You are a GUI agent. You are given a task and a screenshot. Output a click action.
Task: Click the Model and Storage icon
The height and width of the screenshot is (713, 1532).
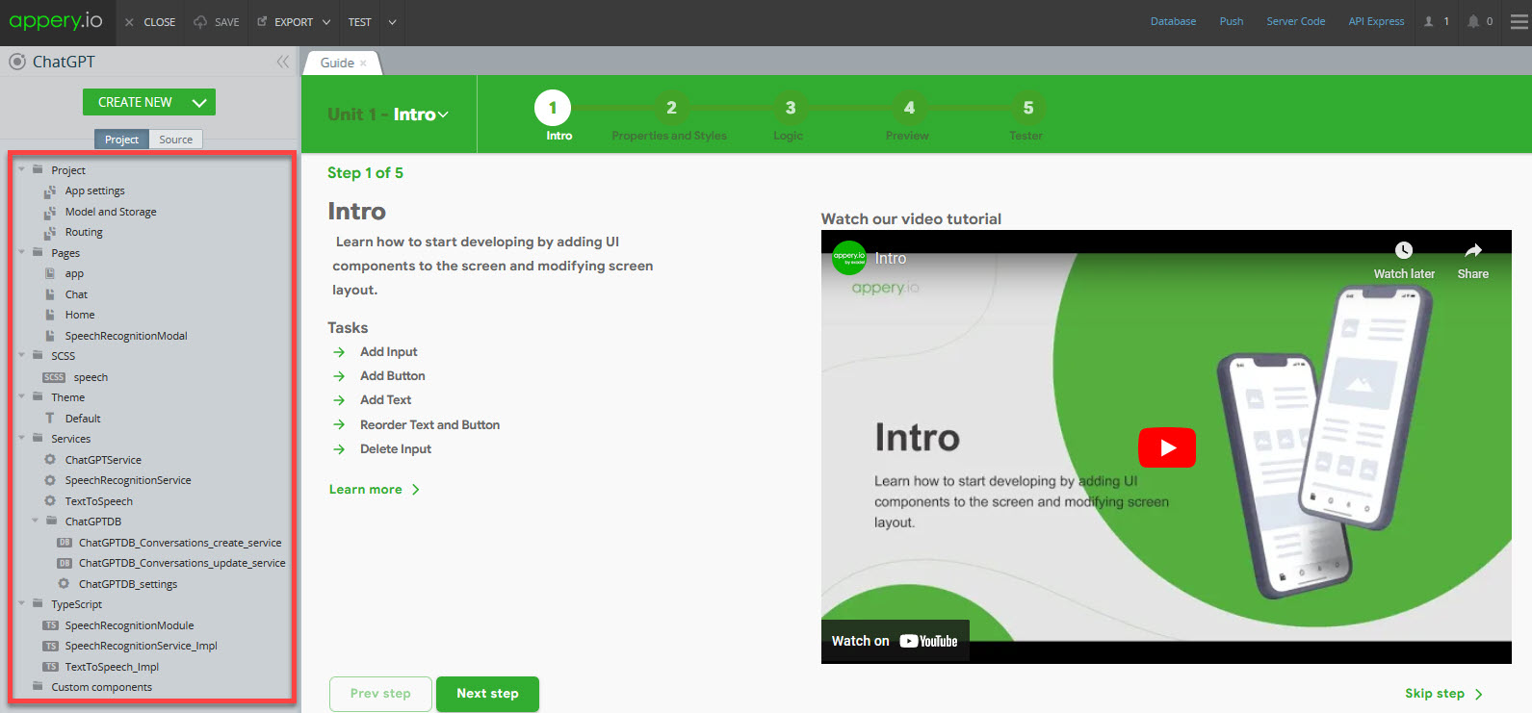coord(50,212)
